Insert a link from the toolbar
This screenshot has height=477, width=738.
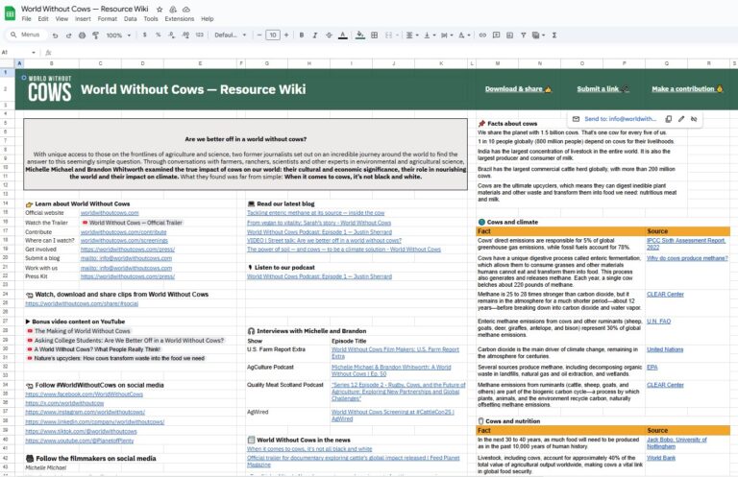[x=482, y=36]
